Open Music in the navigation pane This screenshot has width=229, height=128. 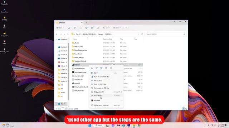63,62
